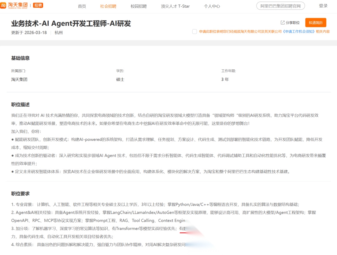Click the 职位要求 heading

pos(20,194)
